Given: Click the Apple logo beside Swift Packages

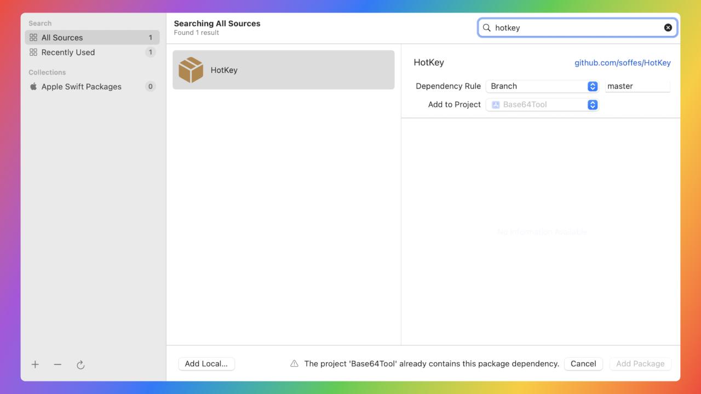Looking at the screenshot, I should (33, 86).
